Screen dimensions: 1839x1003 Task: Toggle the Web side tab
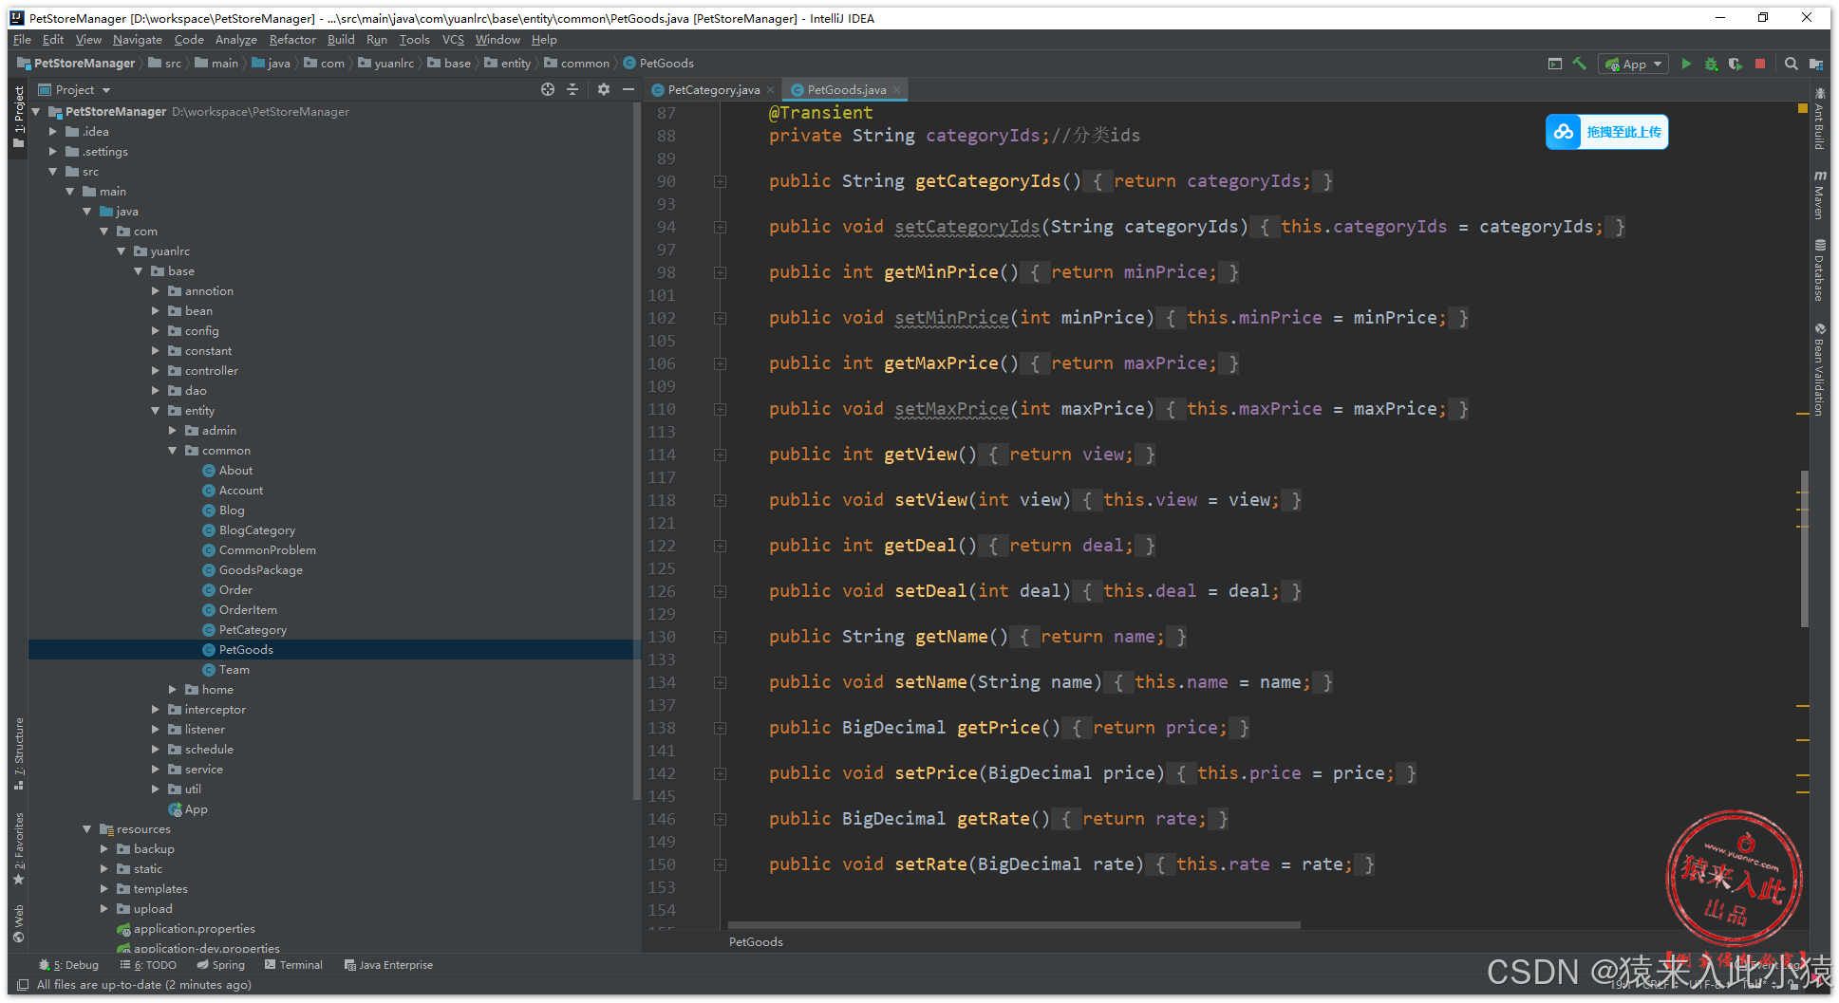pos(19,923)
